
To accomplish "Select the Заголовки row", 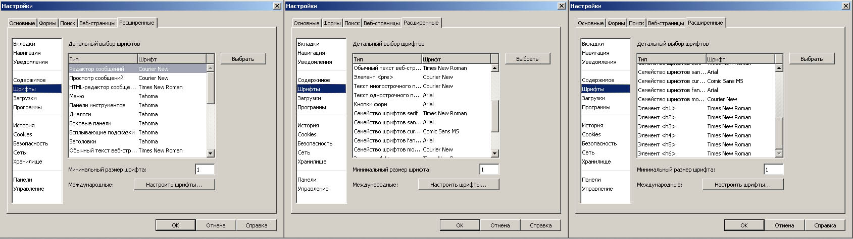I will pos(137,141).
